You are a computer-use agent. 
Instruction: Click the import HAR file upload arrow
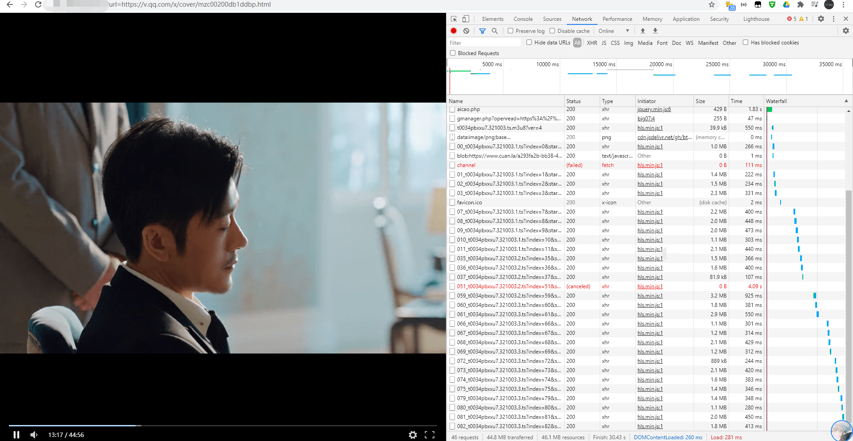(642, 31)
